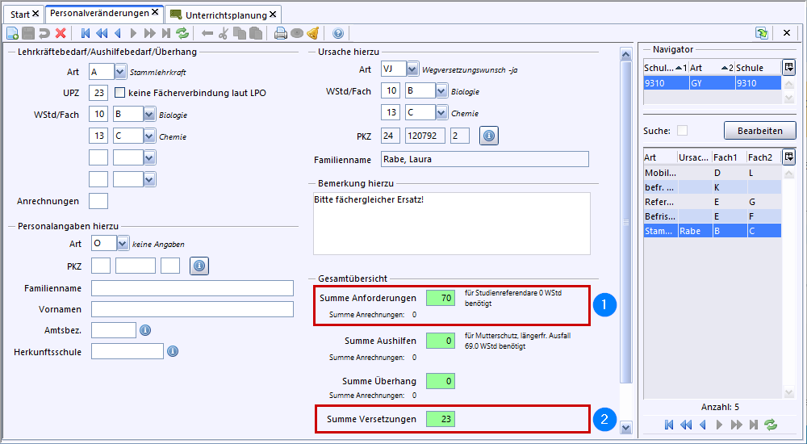Click info icon beside Ursache PKZ fields
Screen dimensions: 807x444
click(x=489, y=136)
